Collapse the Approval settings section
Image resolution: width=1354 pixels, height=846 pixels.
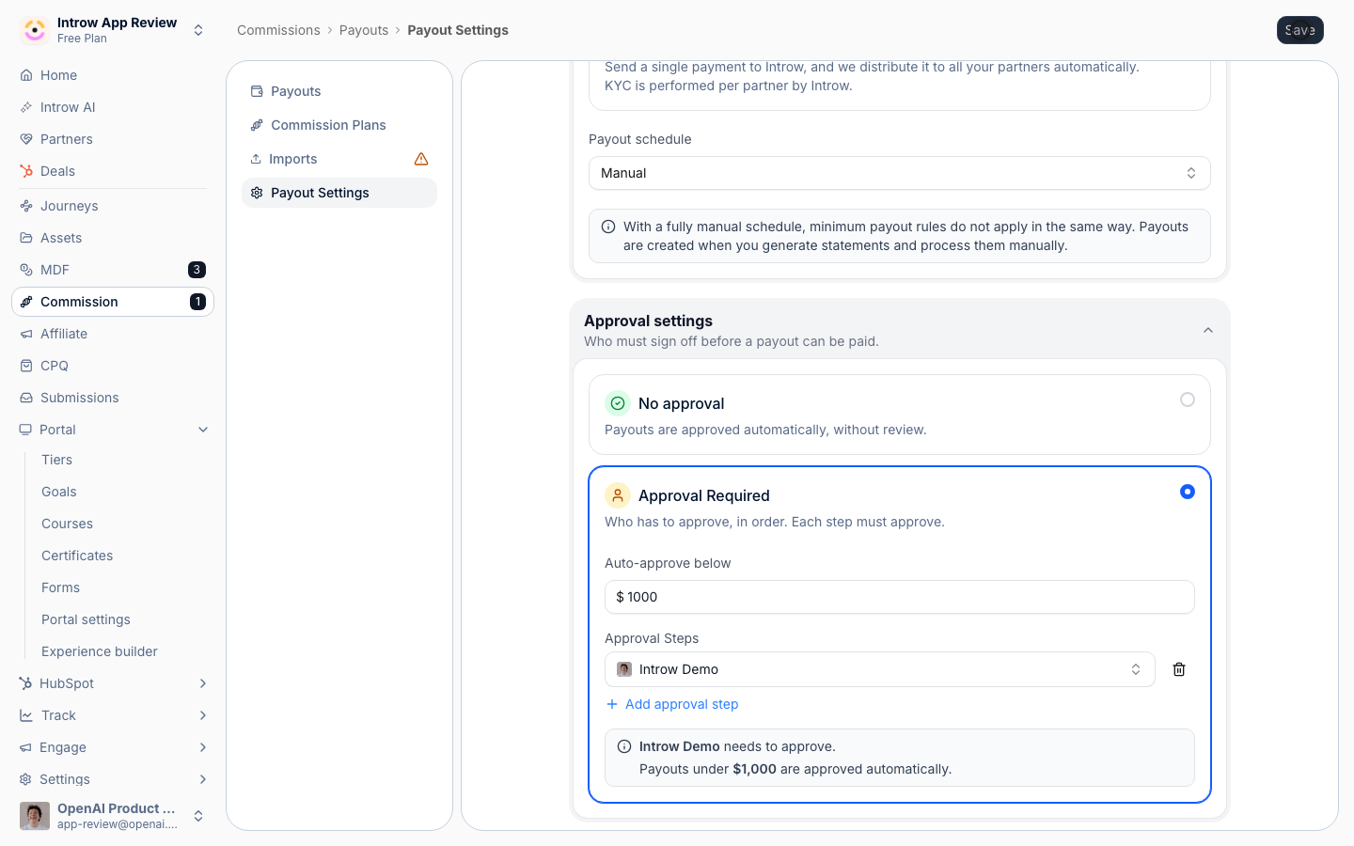click(1208, 330)
